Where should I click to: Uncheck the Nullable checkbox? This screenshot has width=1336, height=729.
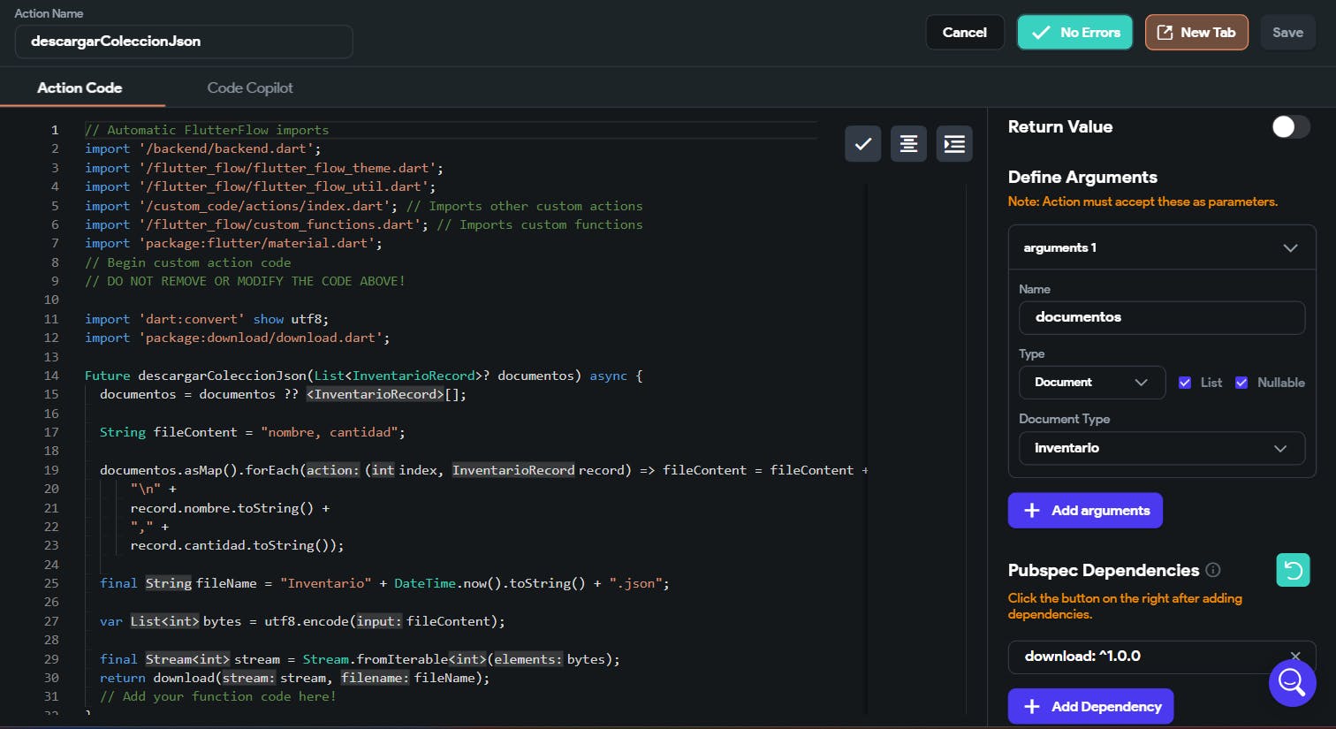[x=1241, y=383]
